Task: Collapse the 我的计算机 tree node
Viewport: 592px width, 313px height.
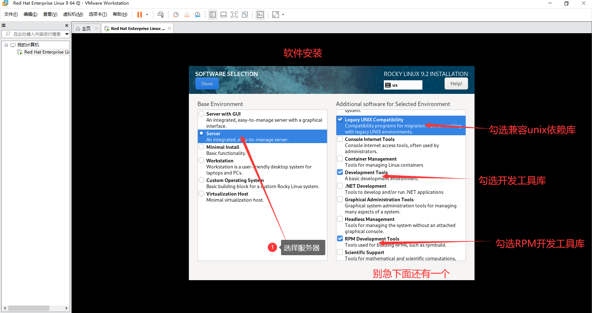Action: tap(6, 45)
